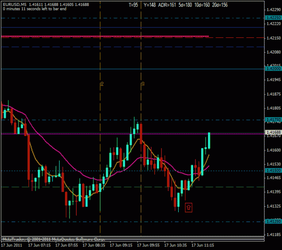Screen dimensions: 282x250
Task: Click the 10d=160 readout
Action: click(202, 5)
